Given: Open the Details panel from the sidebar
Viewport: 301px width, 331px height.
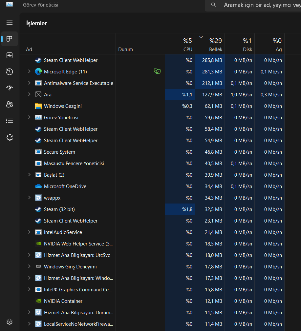Looking at the screenshot, I should pyautogui.click(x=10, y=121).
